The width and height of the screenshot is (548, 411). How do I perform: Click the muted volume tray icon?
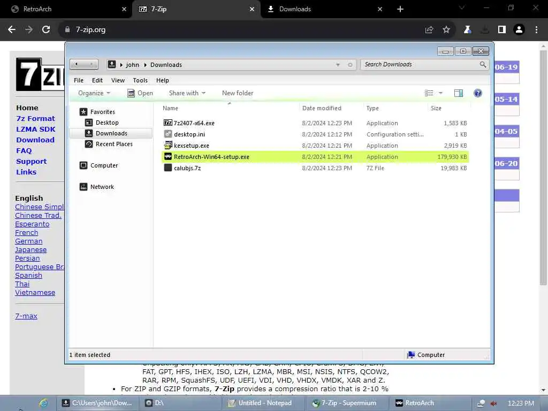493,404
